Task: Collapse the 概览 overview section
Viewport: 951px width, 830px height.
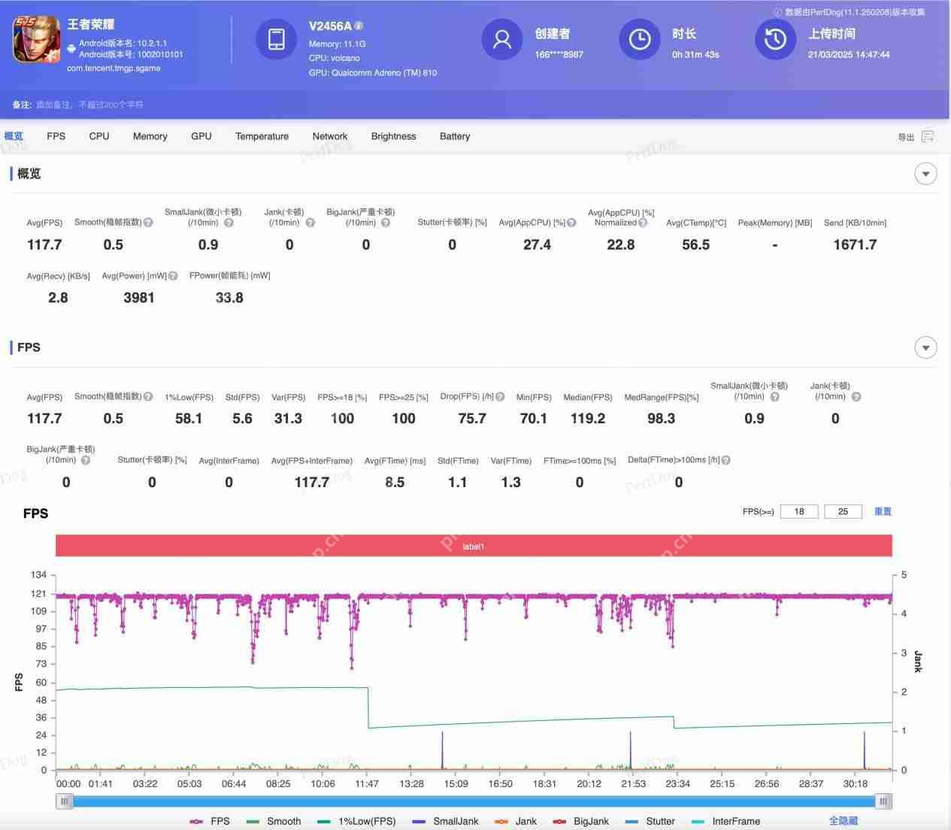Action: (x=925, y=174)
